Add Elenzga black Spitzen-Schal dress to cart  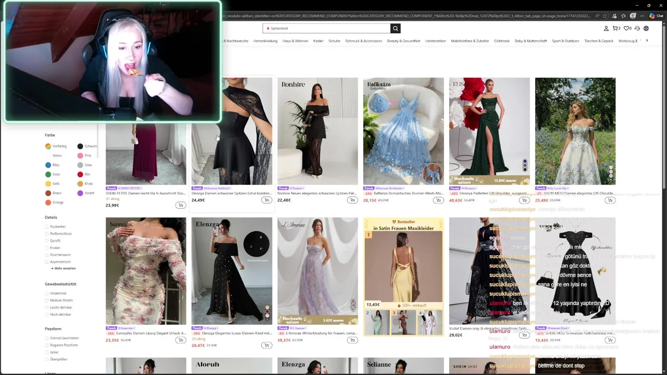tap(266, 200)
